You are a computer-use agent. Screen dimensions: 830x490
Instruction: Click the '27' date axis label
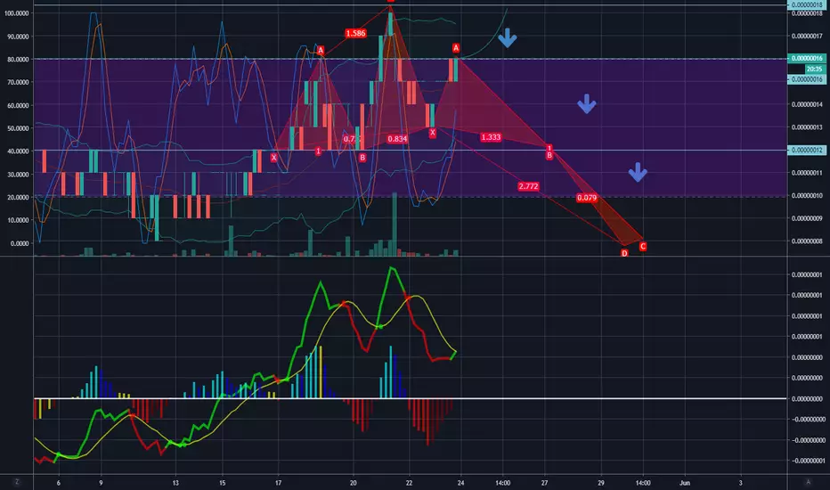tap(544, 483)
